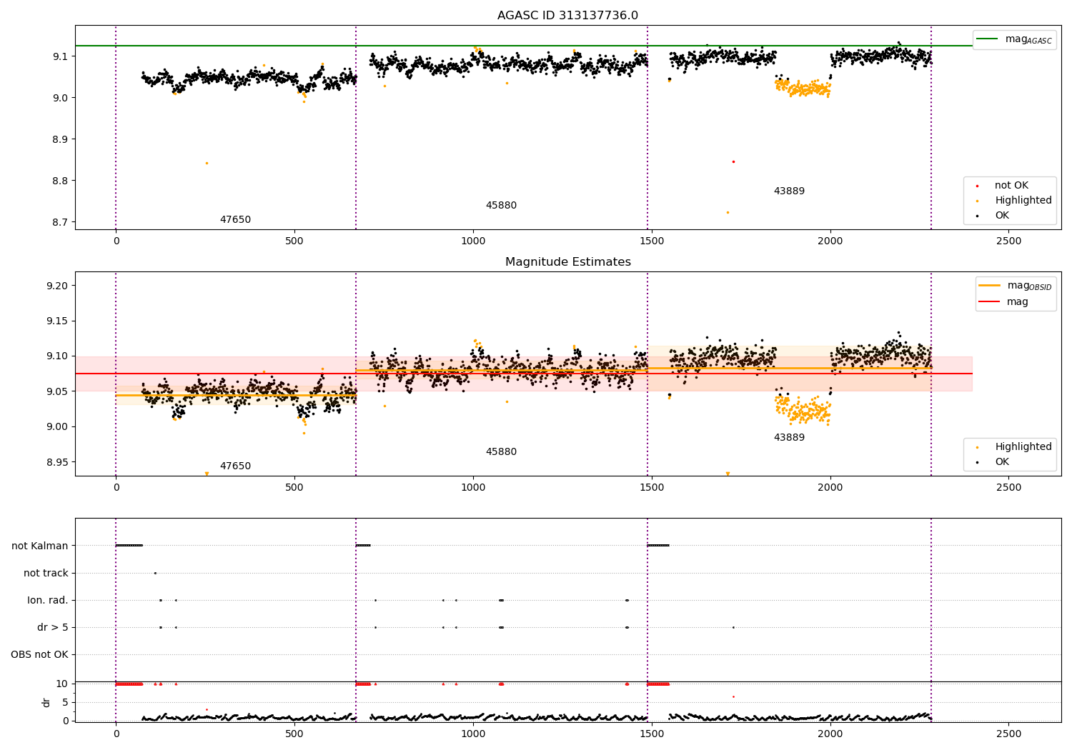This screenshot has height=750, width=1072.
Task: Click the red 'mag' legend entry
Action: pyautogui.click(x=1004, y=302)
